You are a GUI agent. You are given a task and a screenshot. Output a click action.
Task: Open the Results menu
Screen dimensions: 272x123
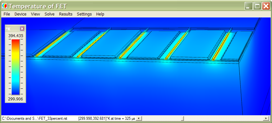65,14
